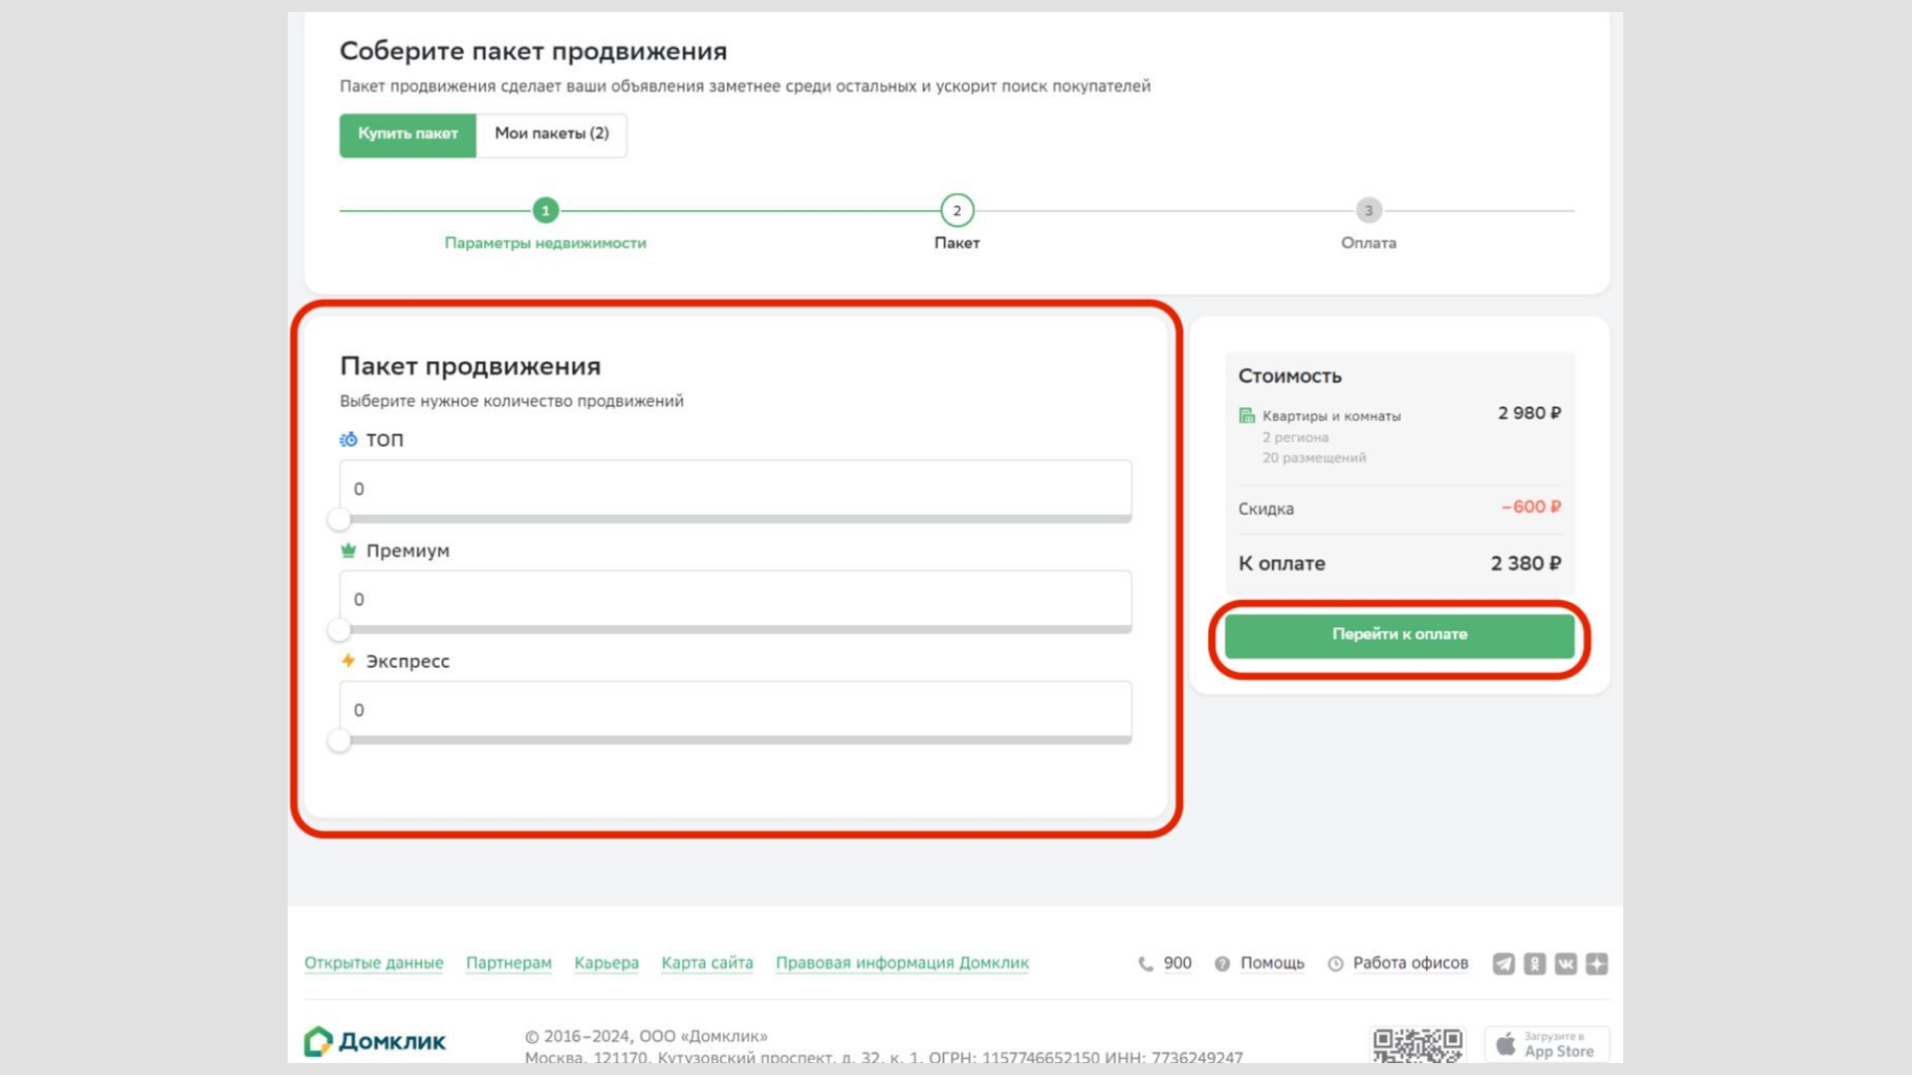
Task: Click the ТОП promotion icon
Action: pyautogui.click(x=346, y=438)
